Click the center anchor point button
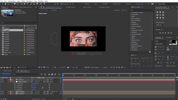The height and width of the screenshot is (100, 178). [160, 15]
